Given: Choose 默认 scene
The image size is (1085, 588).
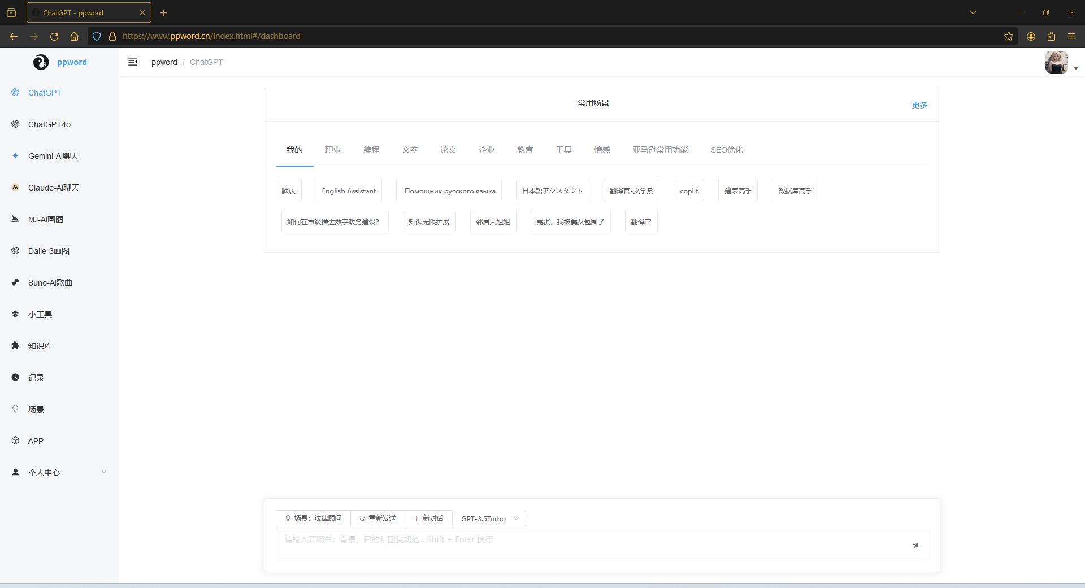Looking at the screenshot, I should [x=289, y=191].
